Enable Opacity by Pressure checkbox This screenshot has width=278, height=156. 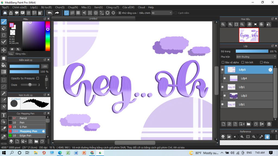(x=37, y=78)
